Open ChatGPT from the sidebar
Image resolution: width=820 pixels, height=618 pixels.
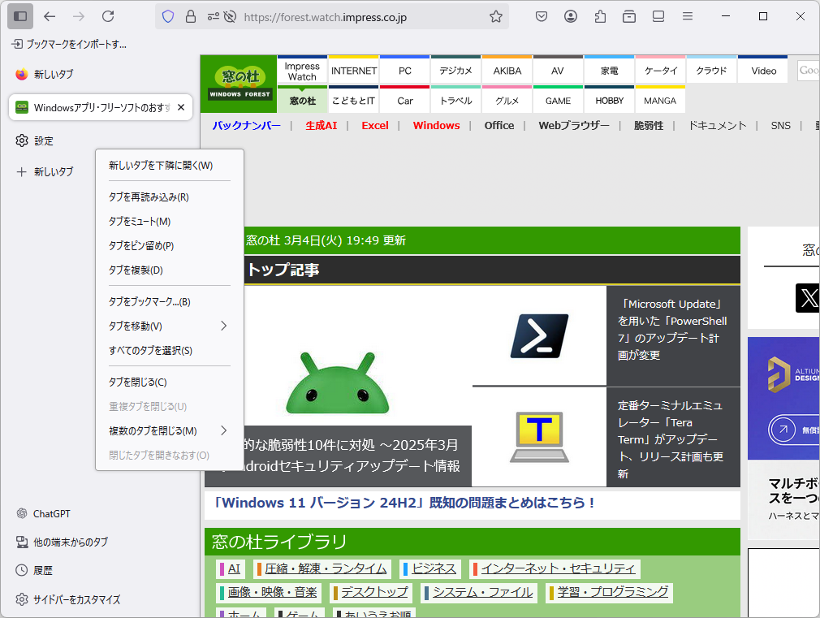coord(46,513)
